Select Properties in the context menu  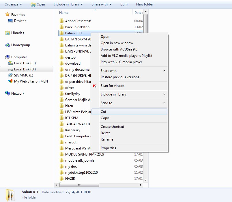[108, 148]
